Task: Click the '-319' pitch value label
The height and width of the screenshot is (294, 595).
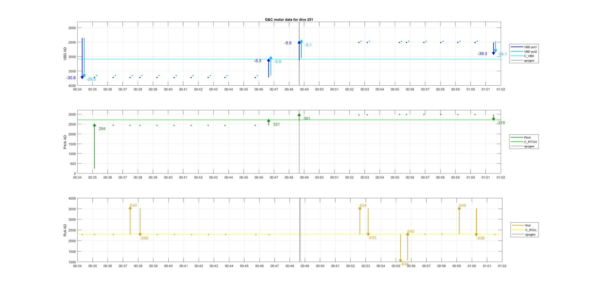Action: pyautogui.click(x=501, y=123)
